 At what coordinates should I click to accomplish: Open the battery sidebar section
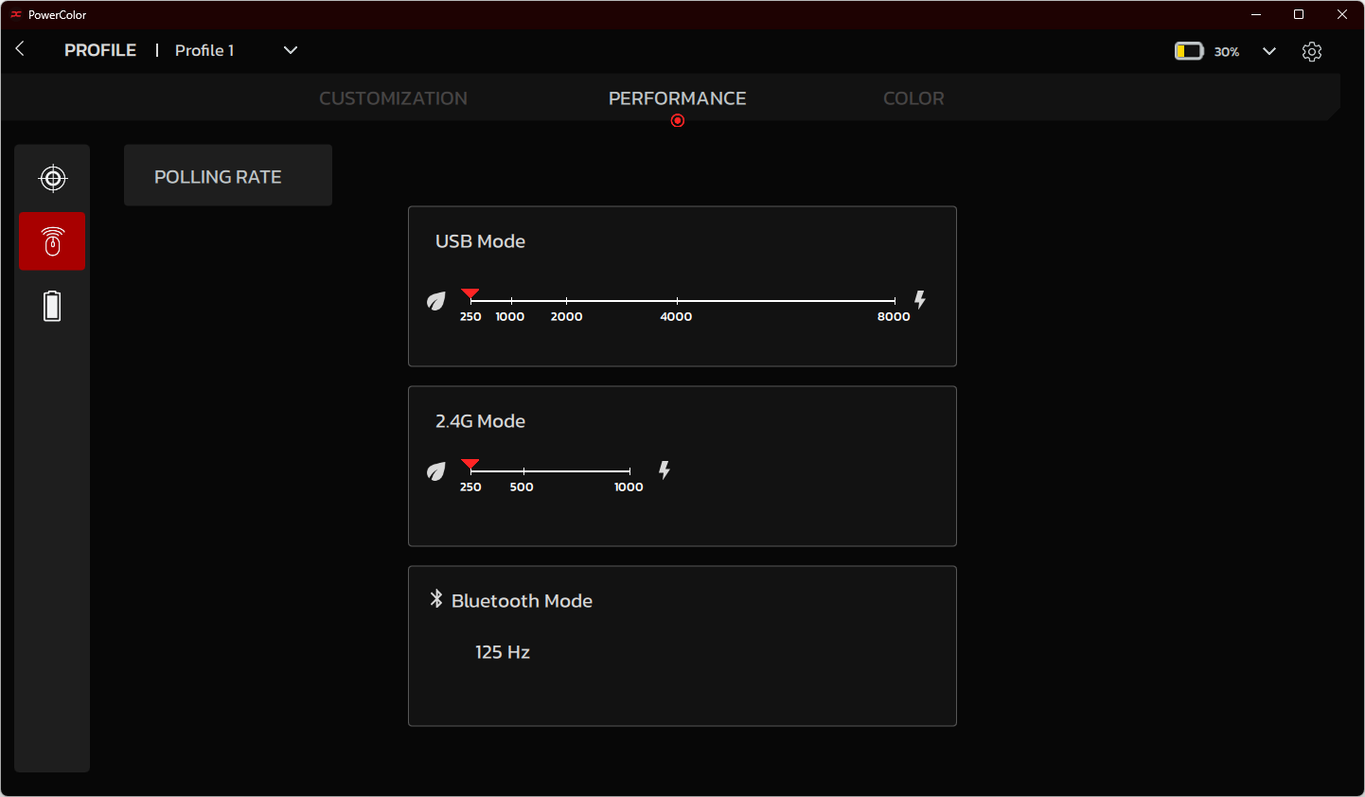coord(53,306)
